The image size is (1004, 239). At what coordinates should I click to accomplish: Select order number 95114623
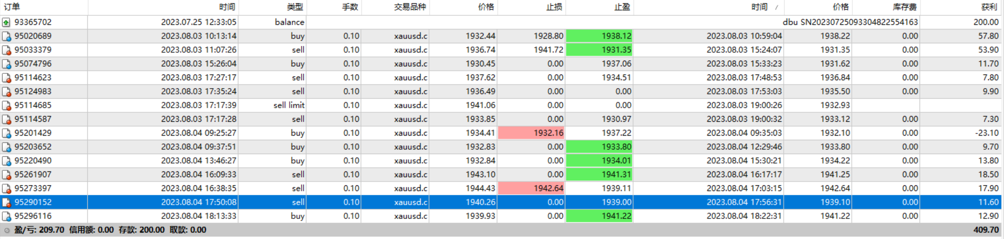[x=33, y=78]
